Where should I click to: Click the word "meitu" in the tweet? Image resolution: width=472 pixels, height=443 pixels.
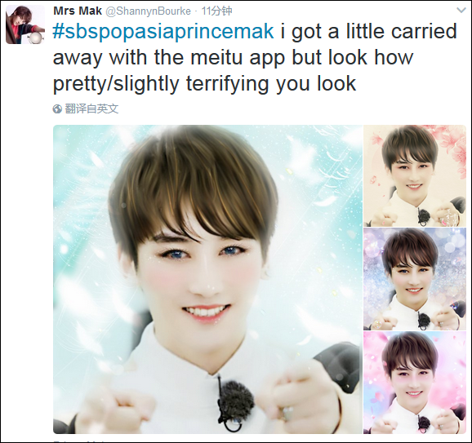(x=216, y=57)
